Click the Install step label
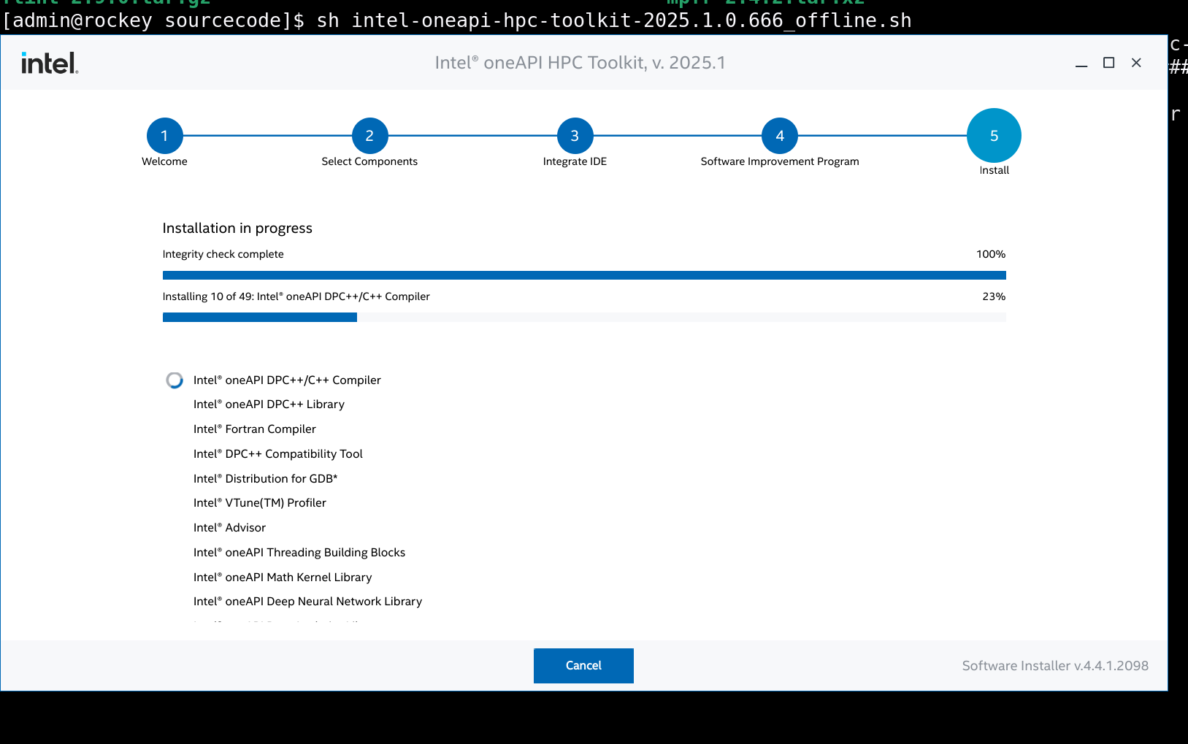The image size is (1188, 744). click(994, 170)
